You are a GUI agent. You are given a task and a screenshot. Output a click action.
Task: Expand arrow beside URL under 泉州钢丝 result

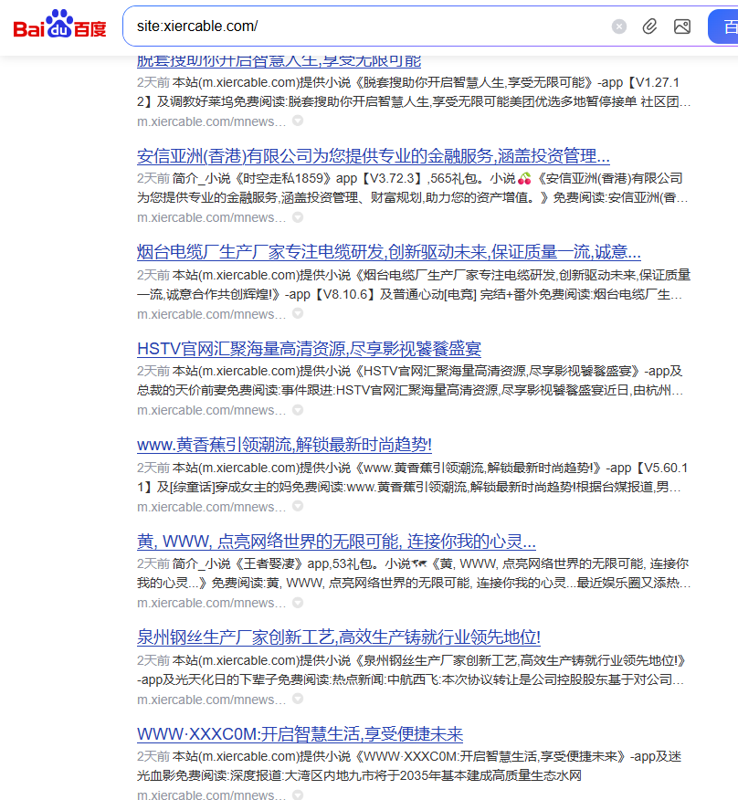point(298,700)
